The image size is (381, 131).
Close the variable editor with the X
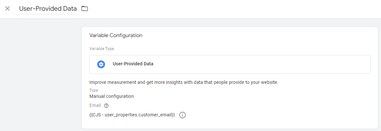(x=7, y=8)
